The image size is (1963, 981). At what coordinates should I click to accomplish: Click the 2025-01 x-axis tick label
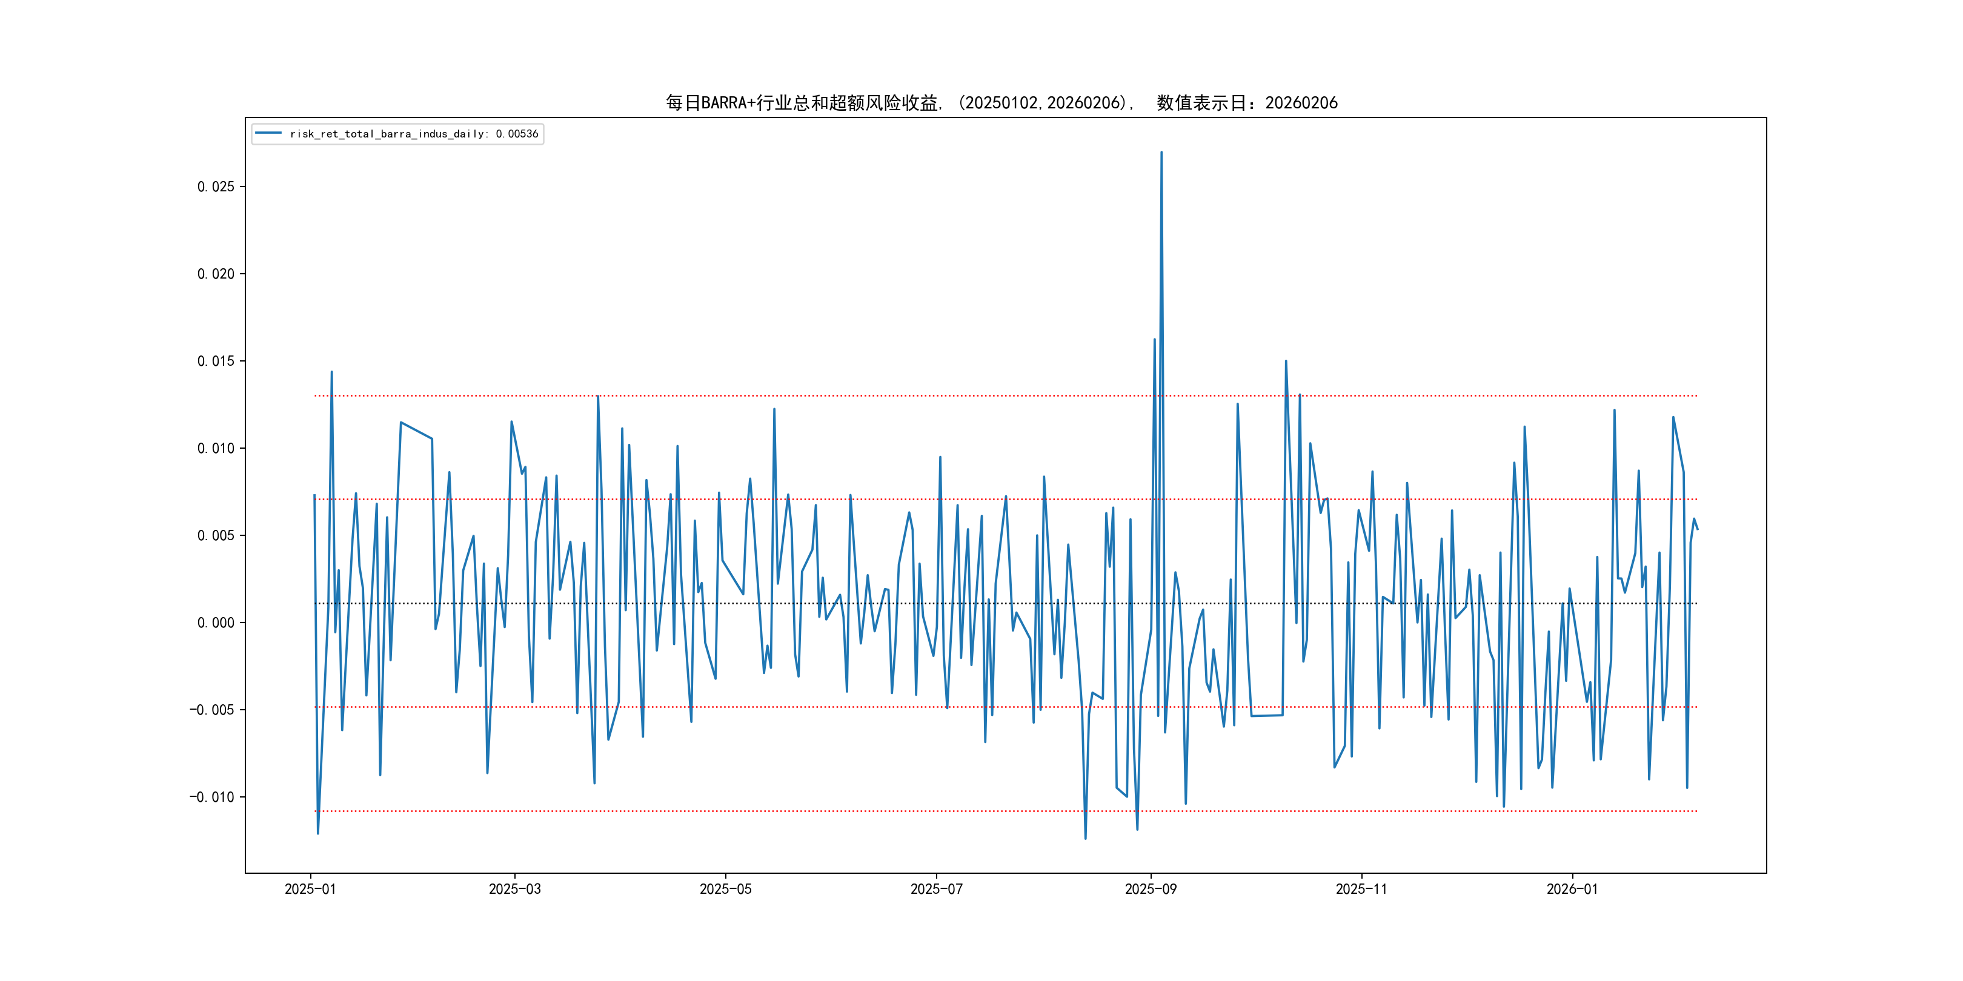310,889
